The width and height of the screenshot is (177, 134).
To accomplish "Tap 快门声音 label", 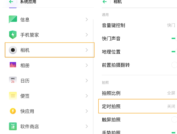I will click(x=111, y=39).
